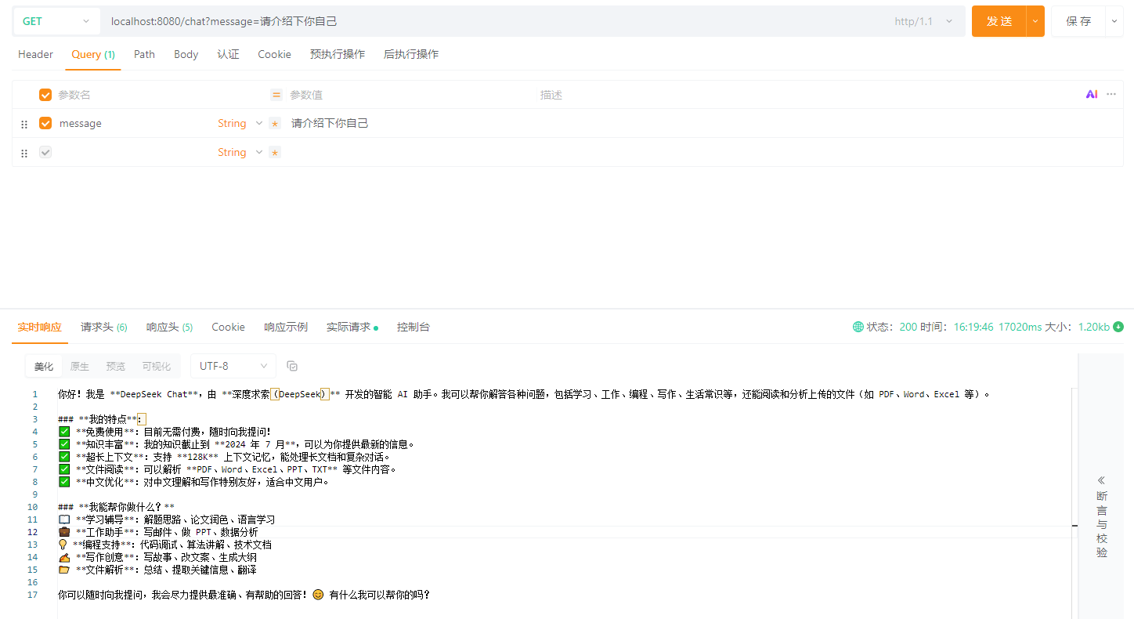Open the 响应头 (5) tab
The image size is (1134, 619).
point(170,327)
